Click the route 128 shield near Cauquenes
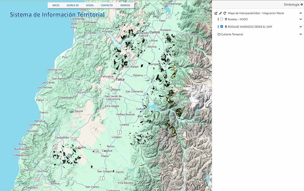This screenshot has width=304, height=191. [x=74, y=139]
